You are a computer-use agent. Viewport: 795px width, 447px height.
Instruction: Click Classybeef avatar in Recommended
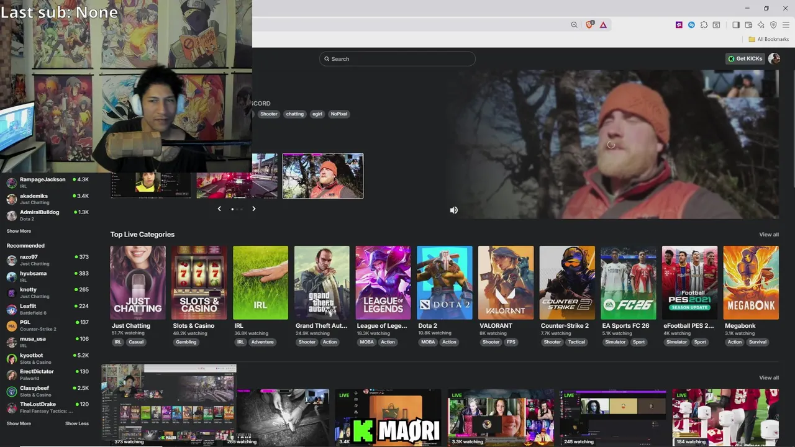(x=12, y=391)
